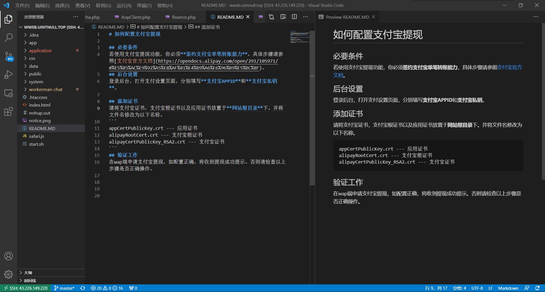Open notifications bell in status bar

(537, 288)
